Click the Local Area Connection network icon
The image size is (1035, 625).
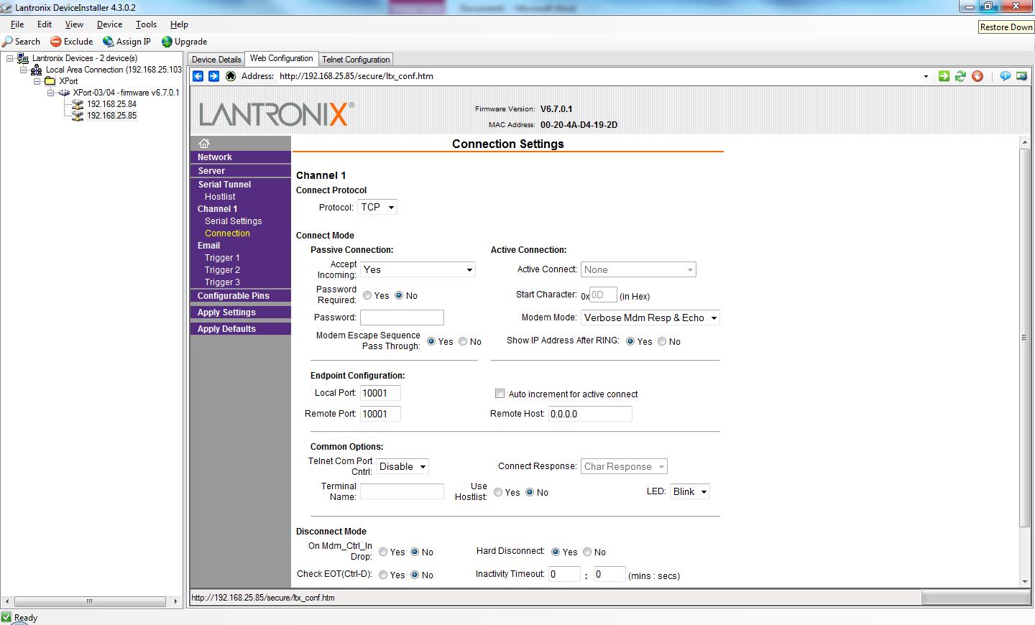click(36, 70)
